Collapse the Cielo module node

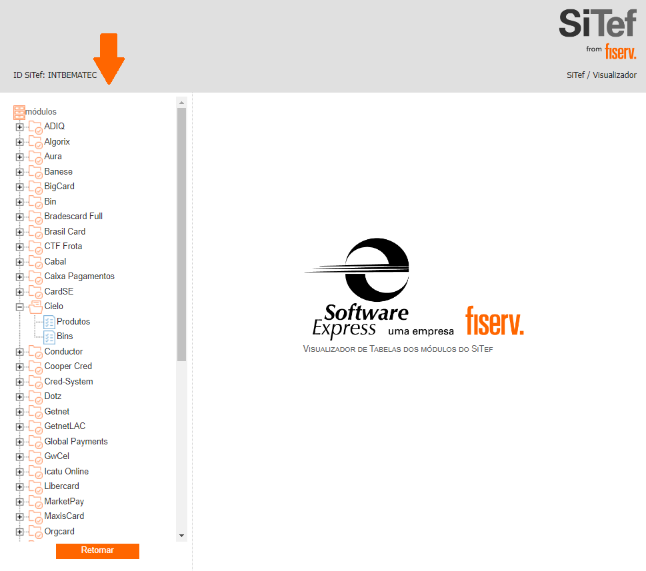point(19,307)
